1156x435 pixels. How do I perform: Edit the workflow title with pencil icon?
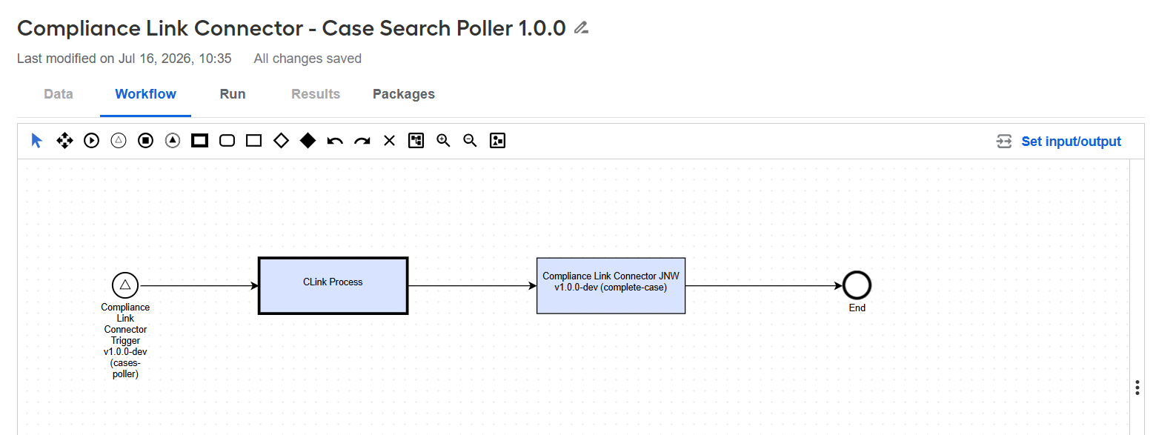(x=582, y=28)
